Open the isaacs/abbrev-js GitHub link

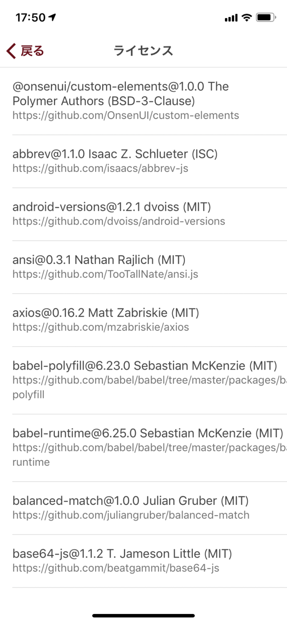pyautogui.click(x=100, y=168)
